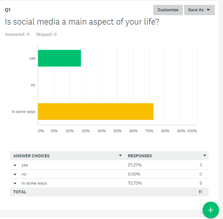
Task: Expand the arrow beside the "no" table row
Action: pyautogui.click(x=15, y=174)
